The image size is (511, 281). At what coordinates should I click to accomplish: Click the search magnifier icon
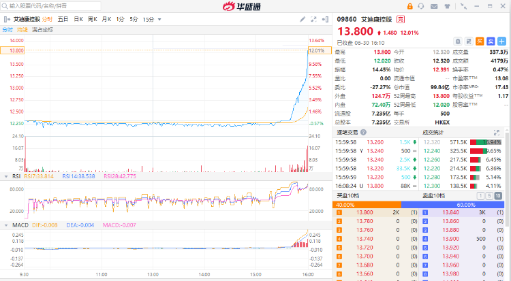coord(5,6)
